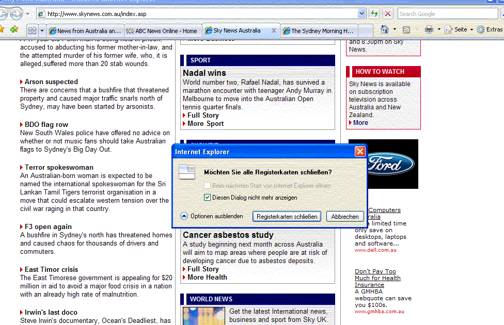Viewport: 504px width, 325px height.
Task: Click the browser Forward navigation arrow
Action: click(x=16, y=13)
